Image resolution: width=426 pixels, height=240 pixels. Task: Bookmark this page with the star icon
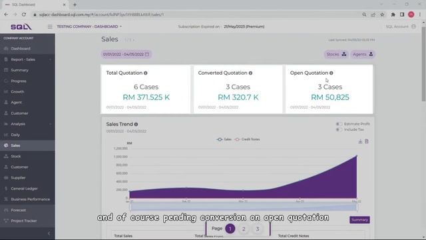(382, 15)
